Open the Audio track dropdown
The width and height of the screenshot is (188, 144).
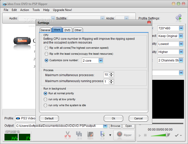pos(53,18)
